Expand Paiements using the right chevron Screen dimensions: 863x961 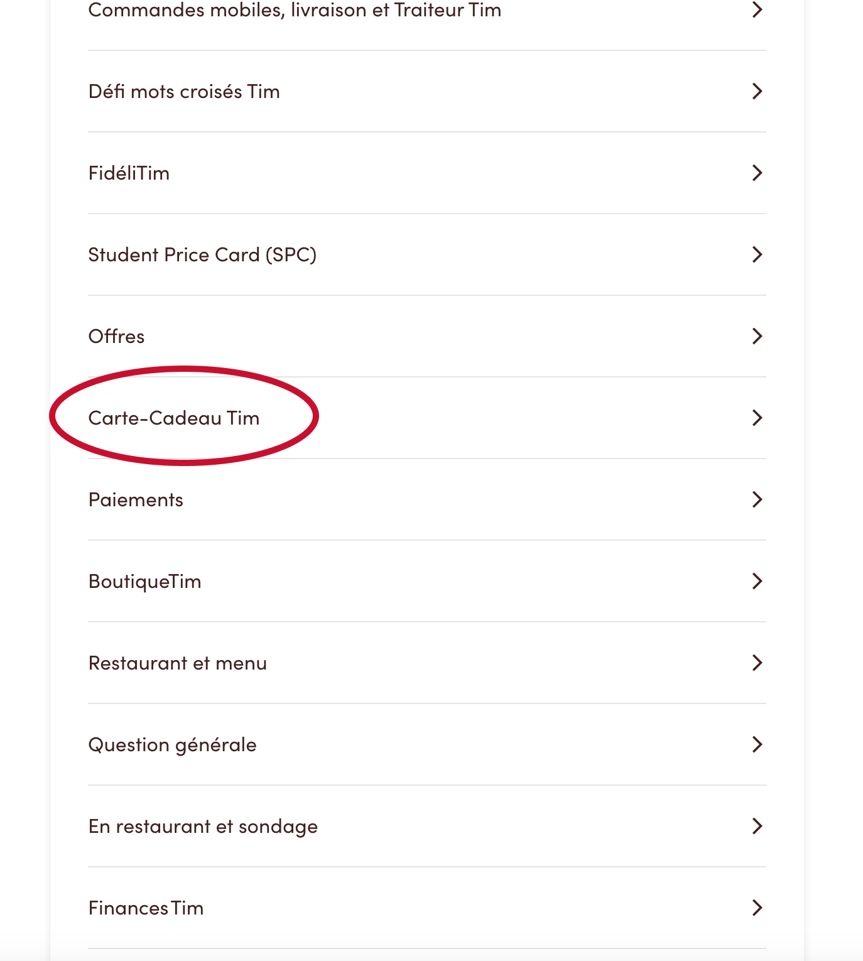(x=757, y=500)
